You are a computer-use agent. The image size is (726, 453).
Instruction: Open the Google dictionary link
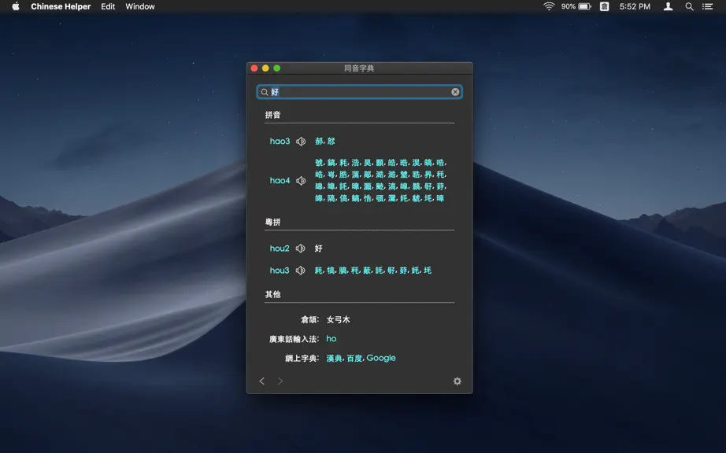[x=381, y=359]
